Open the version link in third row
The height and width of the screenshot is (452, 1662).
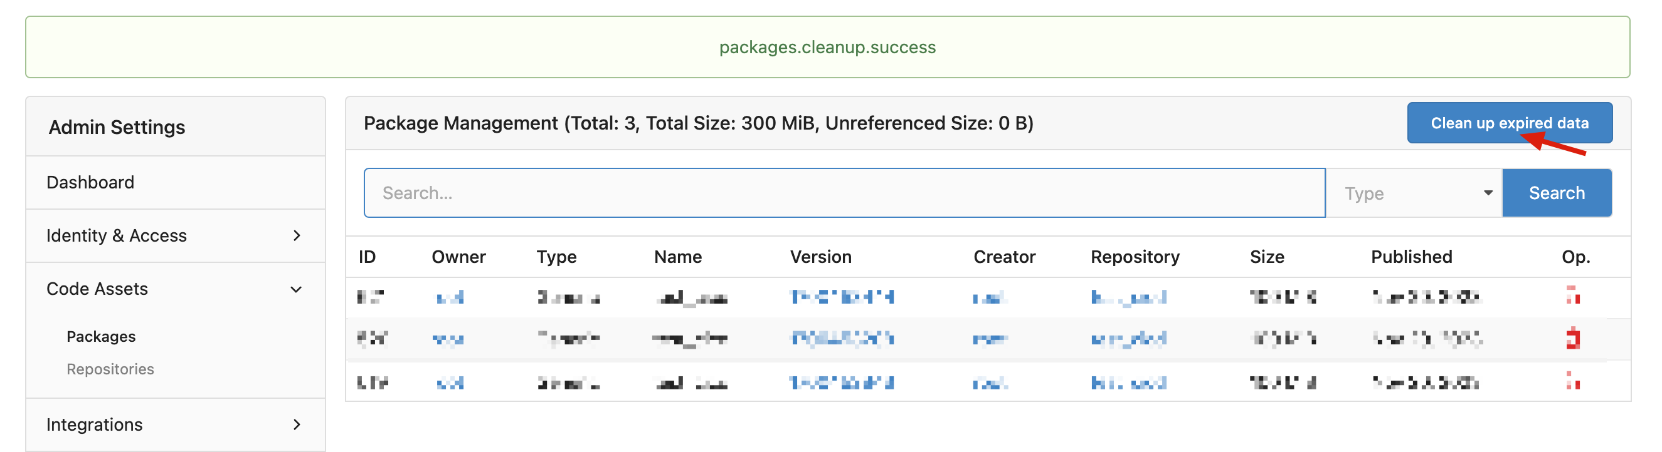pyautogui.click(x=842, y=383)
